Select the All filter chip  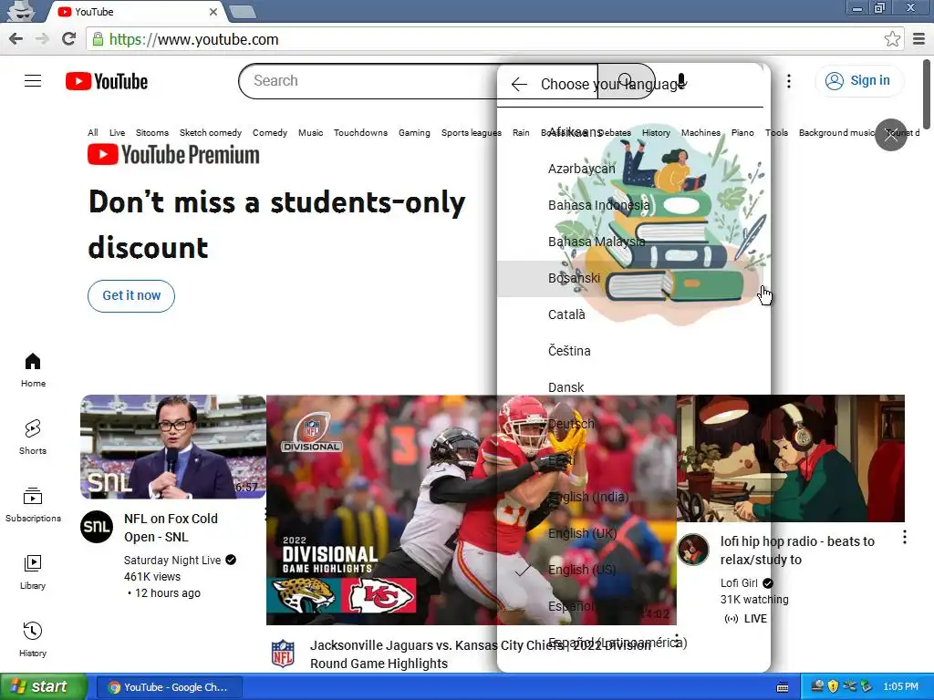[x=93, y=133]
